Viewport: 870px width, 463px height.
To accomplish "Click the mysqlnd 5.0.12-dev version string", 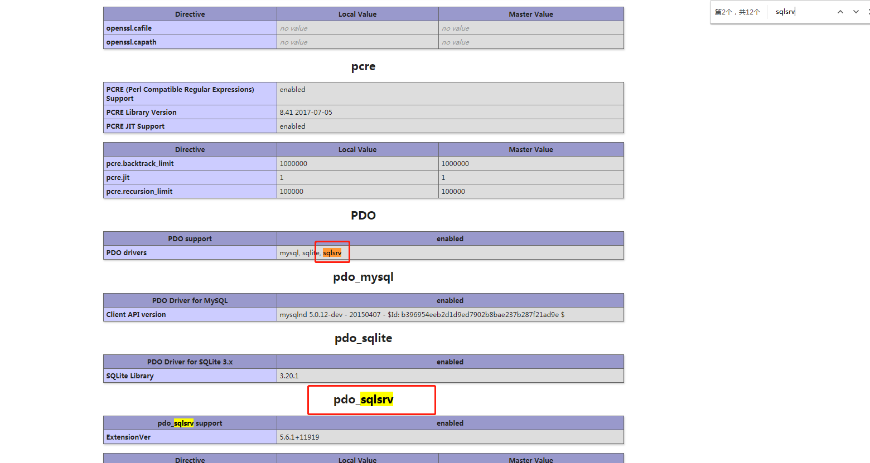I will click(422, 315).
